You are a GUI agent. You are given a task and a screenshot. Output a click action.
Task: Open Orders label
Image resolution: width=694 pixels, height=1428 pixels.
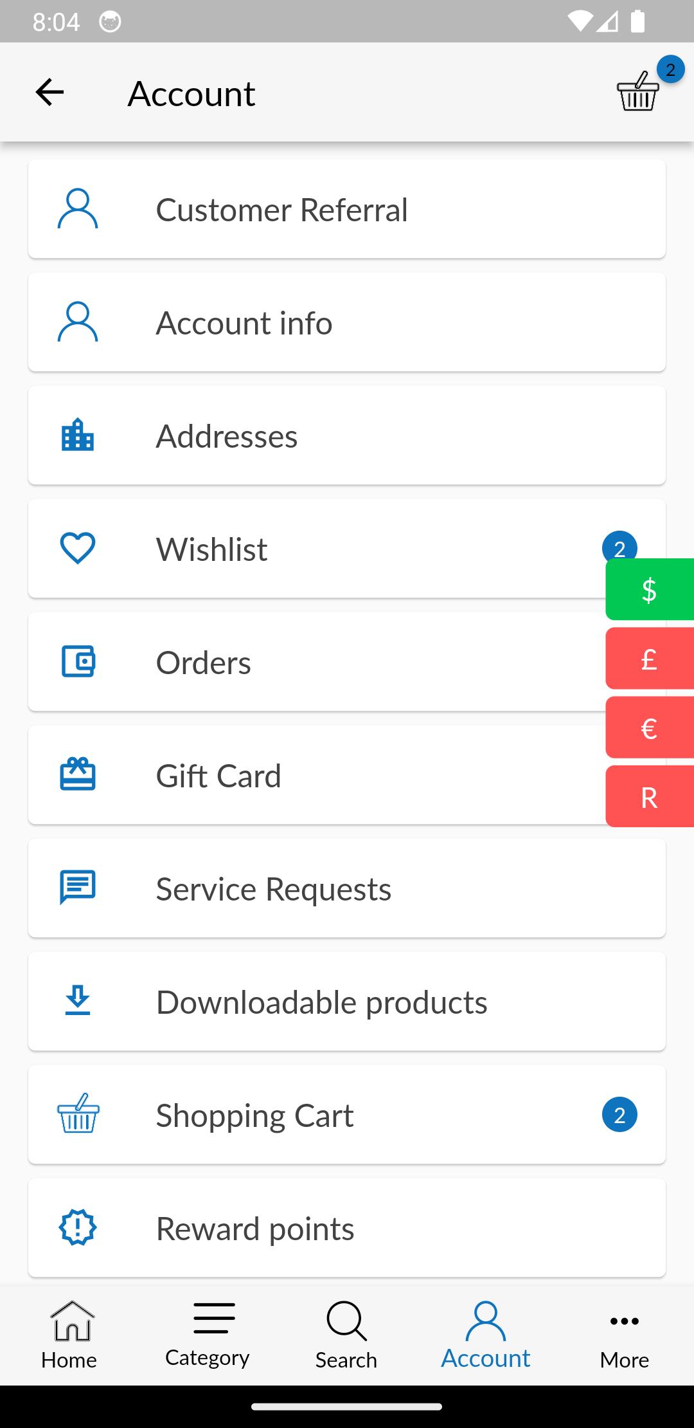tap(204, 663)
